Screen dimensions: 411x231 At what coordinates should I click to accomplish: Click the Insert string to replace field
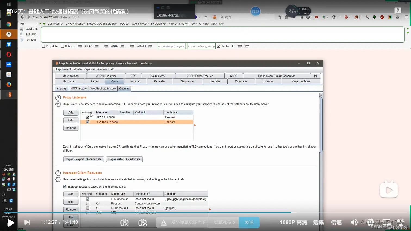(x=172, y=46)
